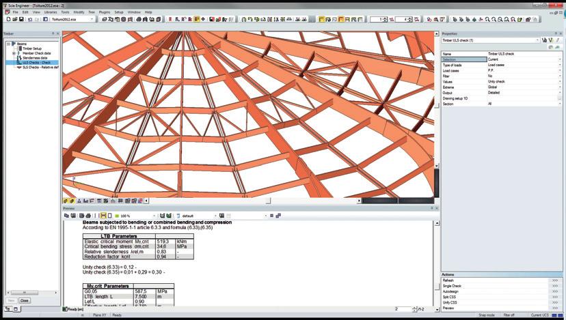This screenshot has height=320, width=566.
Task: Click the second yellow icon in the view bottom toolbar
Action: tap(72, 201)
